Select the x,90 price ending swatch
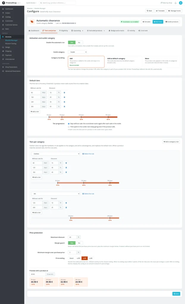Screen dimensions: 185x304 84,258
